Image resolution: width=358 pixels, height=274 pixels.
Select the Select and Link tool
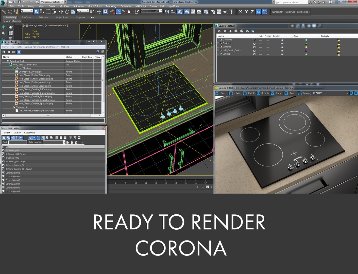[x=4, y=12]
